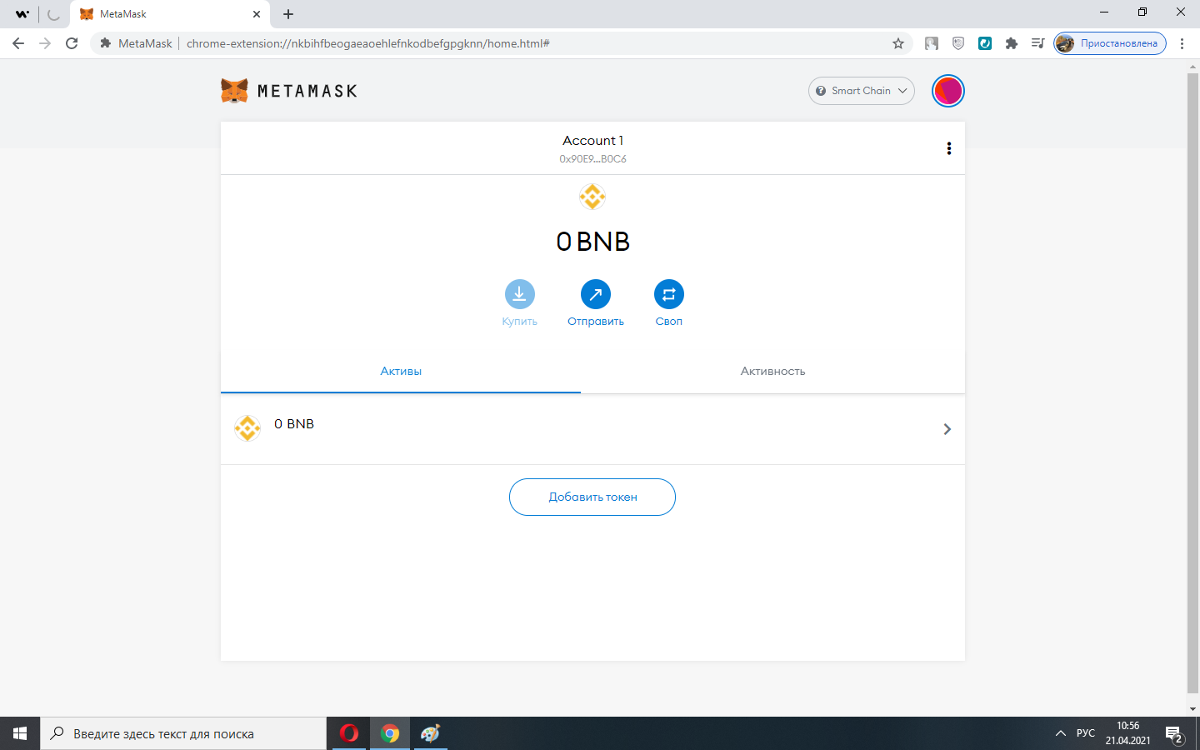Image resolution: width=1200 pixels, height=750 pixels.
Task: Click the teal extension icon in toolbar
Action: point(985,43)
